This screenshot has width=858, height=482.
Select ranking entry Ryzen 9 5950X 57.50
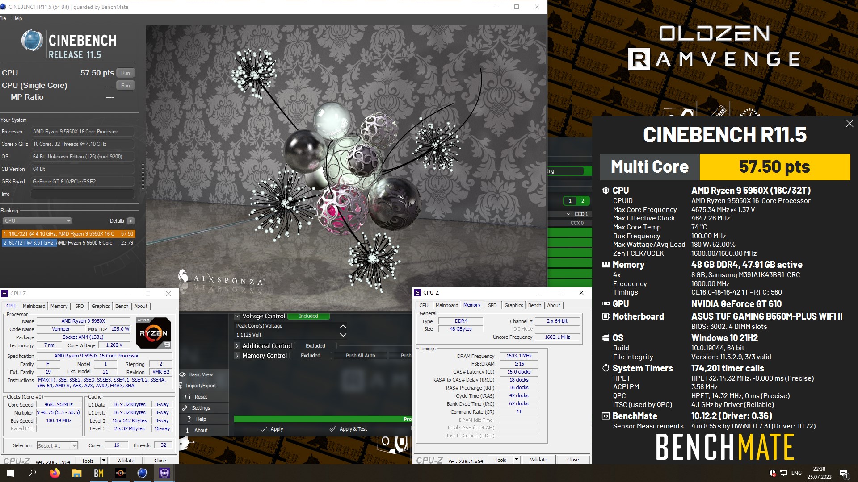click(68, 234)
